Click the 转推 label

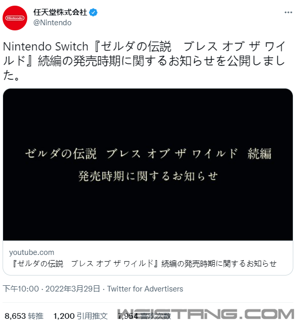coord(35,316)
